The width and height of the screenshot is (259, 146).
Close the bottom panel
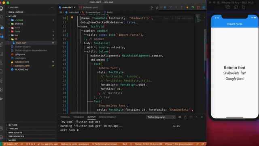[x=202, y=117]
